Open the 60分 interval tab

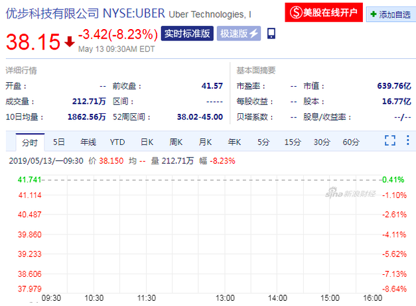351,142
